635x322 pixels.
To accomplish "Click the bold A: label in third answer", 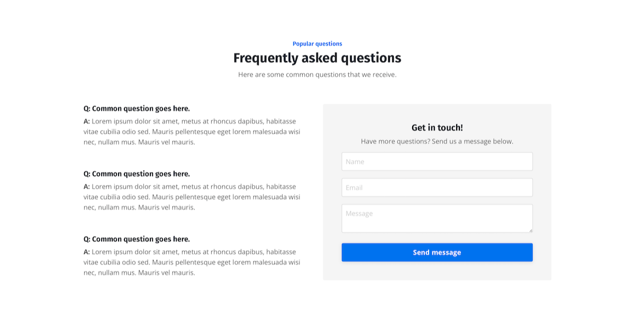I will tap(87, 252).
